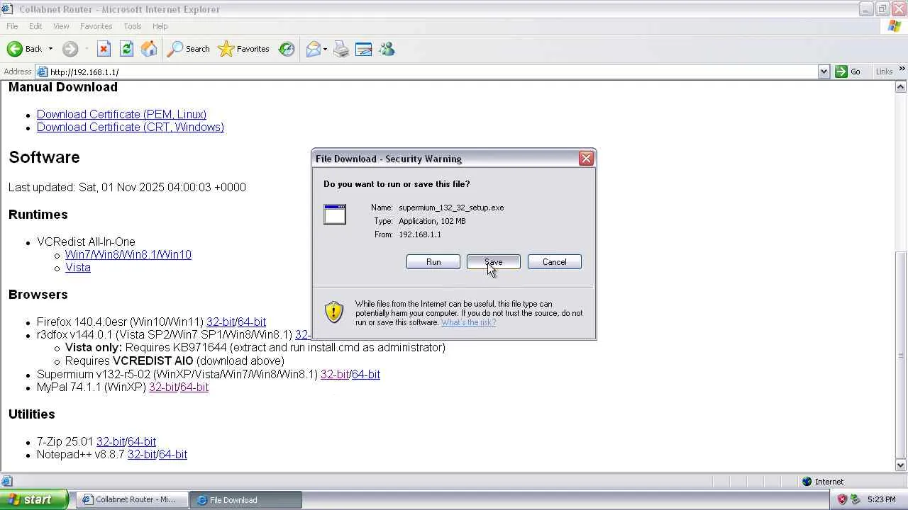Open the Help menu
This screenshot has height=510, width=908.
click(160, 26)
